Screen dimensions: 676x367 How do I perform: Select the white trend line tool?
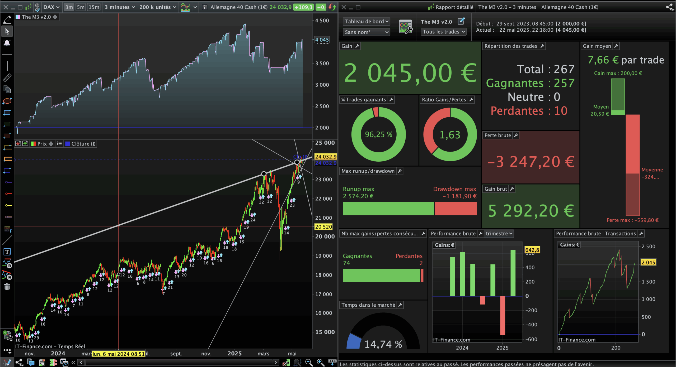(7, 240)
